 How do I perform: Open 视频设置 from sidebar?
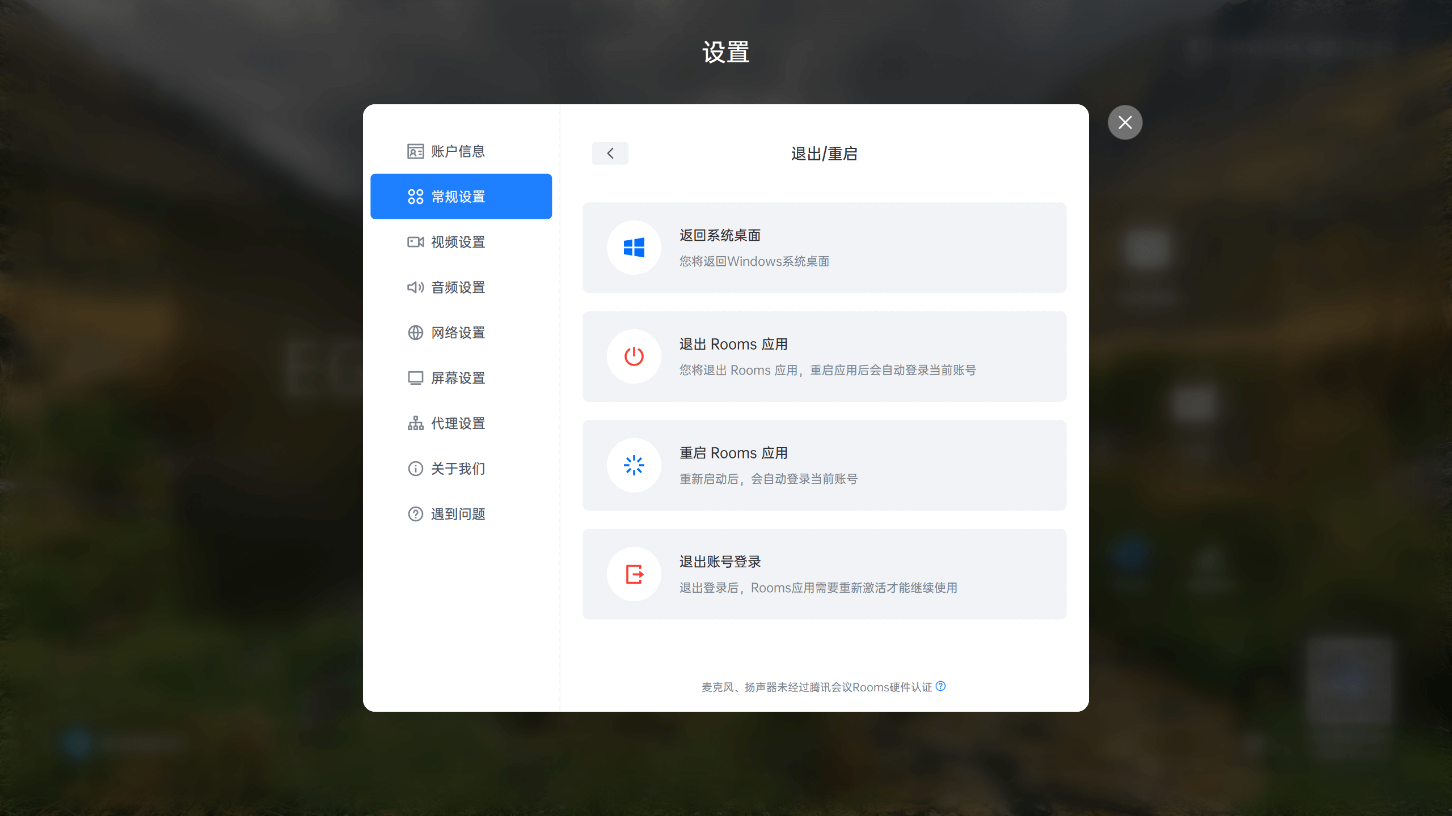(x=457, y=242)
